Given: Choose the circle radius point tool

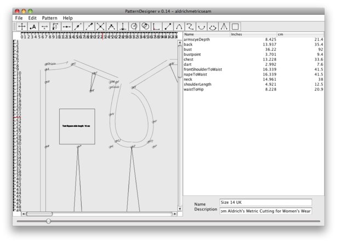Looking at the screenshot, I should [x=134, y=27].
